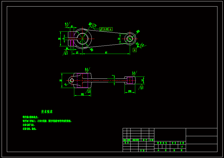Screen dimensions: 224x158
Task: Click the width dimension under the small boss
Action: point(130,91)
